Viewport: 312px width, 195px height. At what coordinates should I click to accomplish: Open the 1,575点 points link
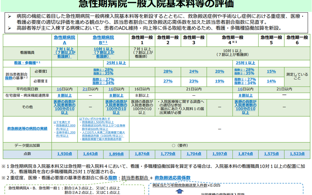(x=271, y=154)
